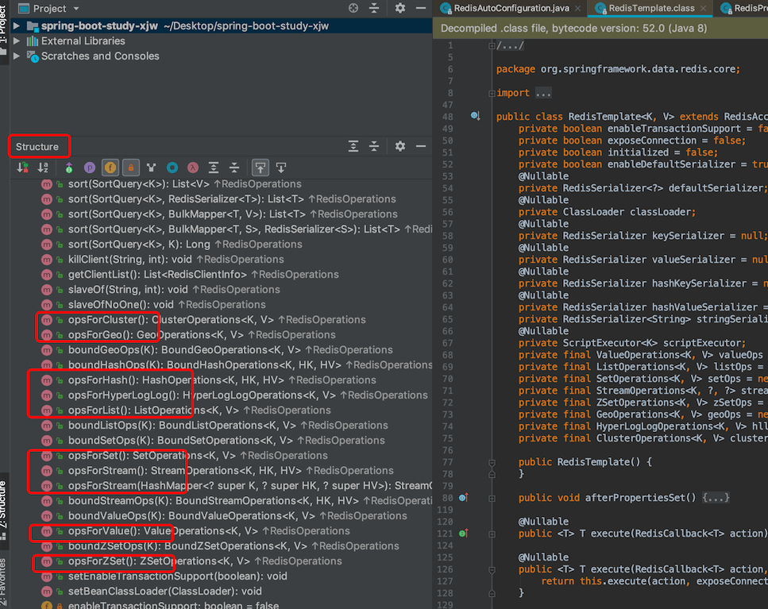Image resolution: width=768 pixels, height=609 pixels.
Task: Toggle Show non-public members filter
Action: [131, 168]
